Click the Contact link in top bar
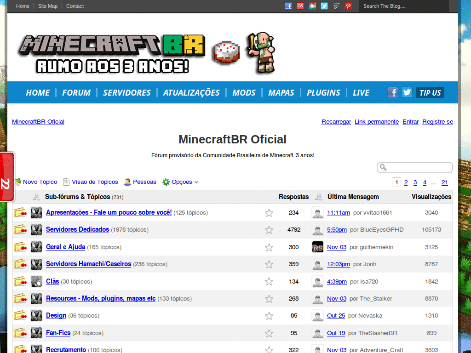This screenshot has height=353, width=471. pyautogui.click(x=75, y=6)
